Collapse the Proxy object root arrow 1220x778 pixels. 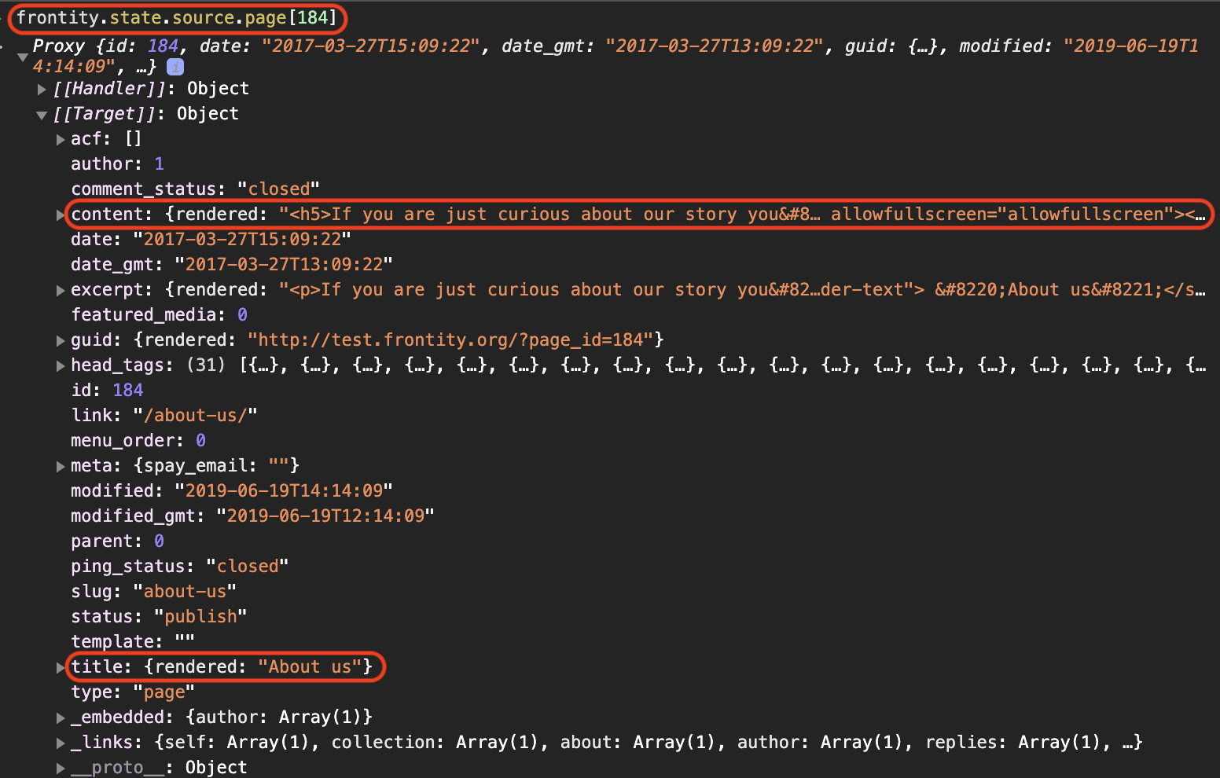tap(22, 57)
